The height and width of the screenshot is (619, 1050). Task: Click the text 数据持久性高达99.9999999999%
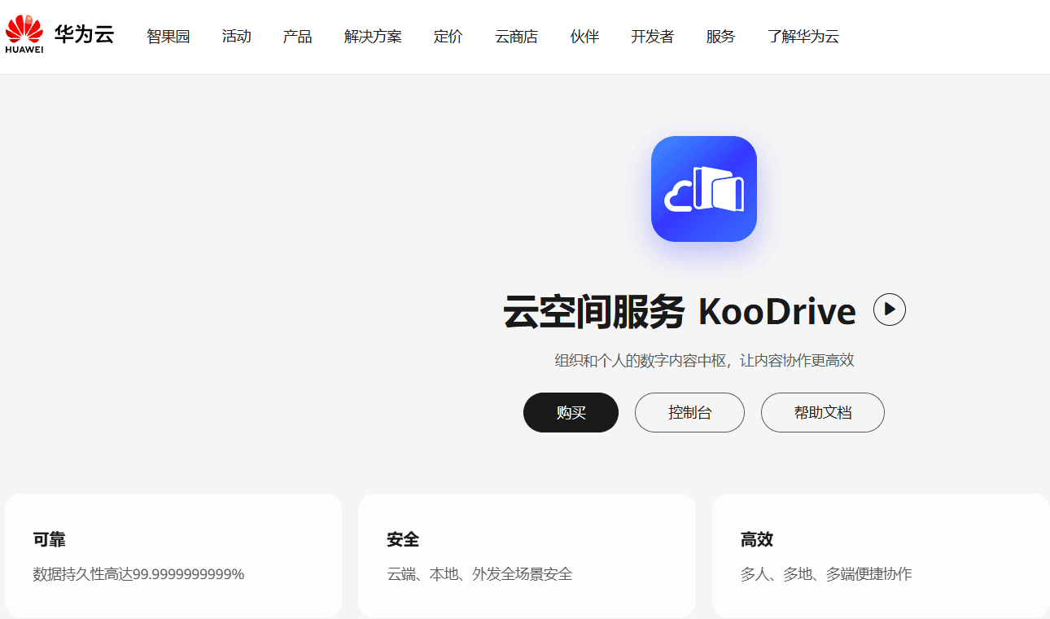pyautogui.click(x=139, y=574)
